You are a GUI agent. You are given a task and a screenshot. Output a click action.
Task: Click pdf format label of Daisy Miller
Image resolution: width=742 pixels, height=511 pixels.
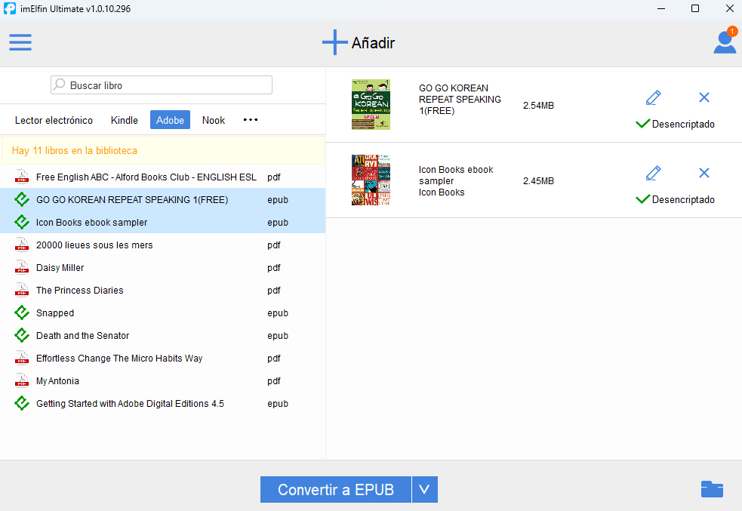pyautogui.click(x=274, y=268)
